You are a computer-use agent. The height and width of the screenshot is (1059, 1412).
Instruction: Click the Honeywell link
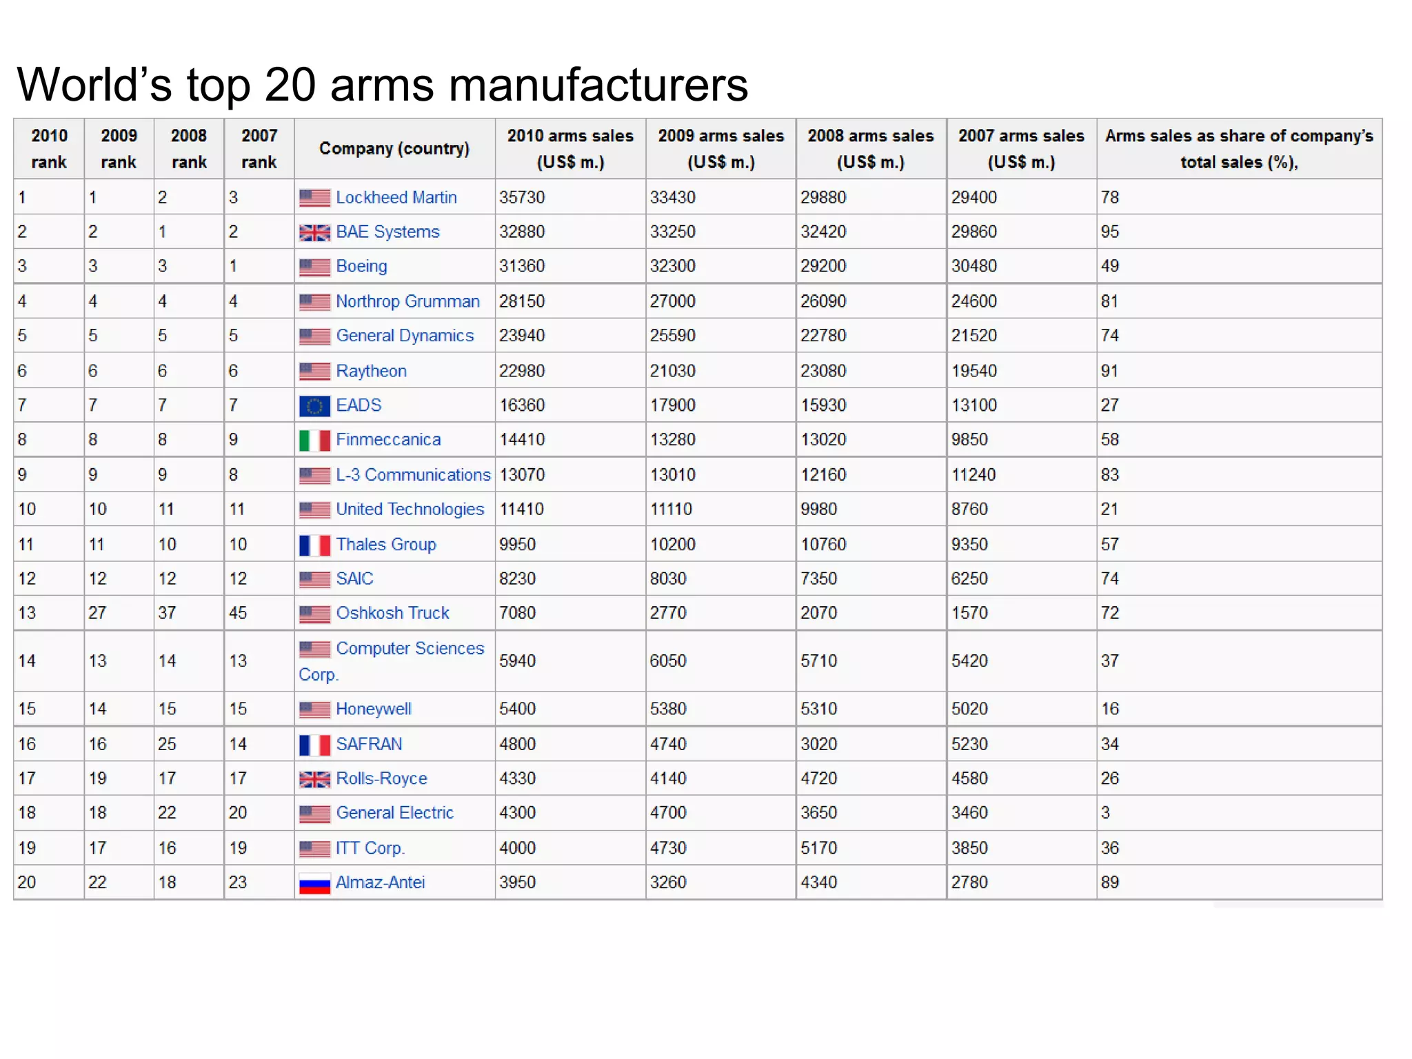tap(374, 709)
